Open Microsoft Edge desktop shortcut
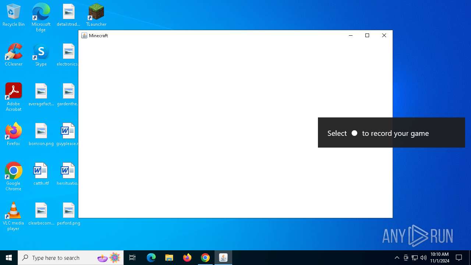The height and width of the screenshot is (265, 471). (41, 18)
